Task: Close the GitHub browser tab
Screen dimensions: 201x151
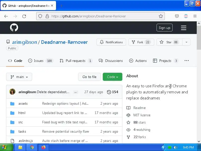Action: click(52, 6)
